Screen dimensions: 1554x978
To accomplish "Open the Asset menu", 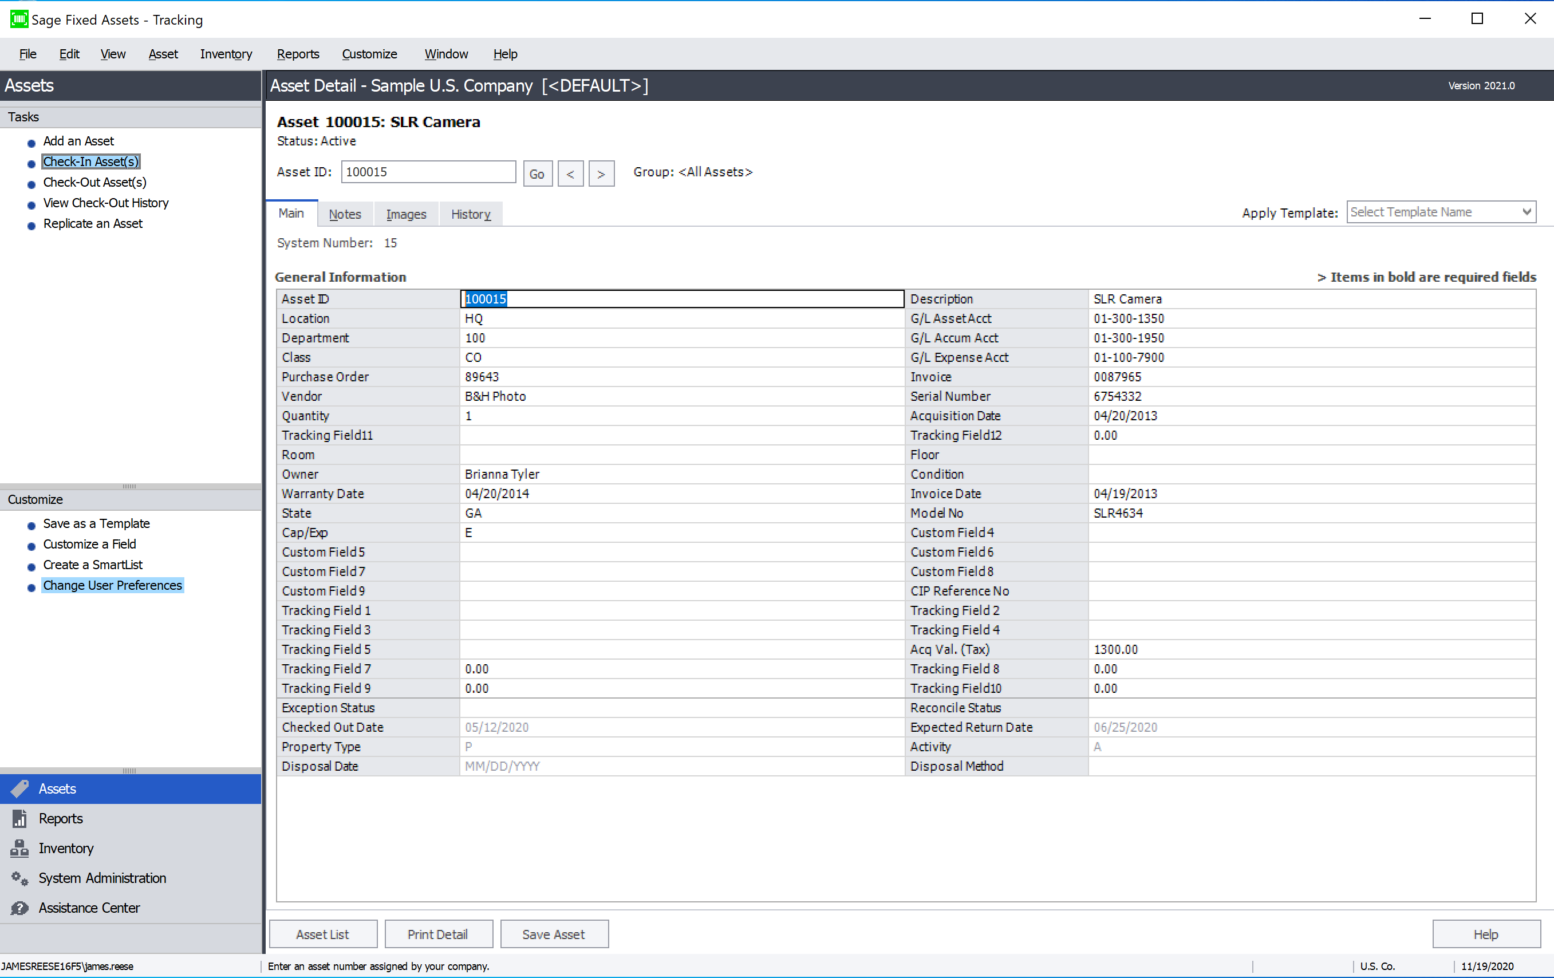I will click(x=163, y=54).
